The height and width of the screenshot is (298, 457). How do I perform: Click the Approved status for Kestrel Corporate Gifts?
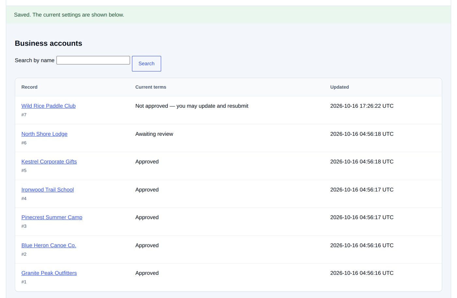[x=147, y=162]
